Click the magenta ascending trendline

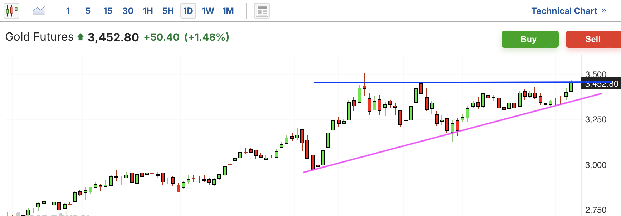pyautogui.click(x=453, y=133)
